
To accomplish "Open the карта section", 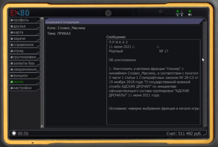I will click(x=25, y=32).
